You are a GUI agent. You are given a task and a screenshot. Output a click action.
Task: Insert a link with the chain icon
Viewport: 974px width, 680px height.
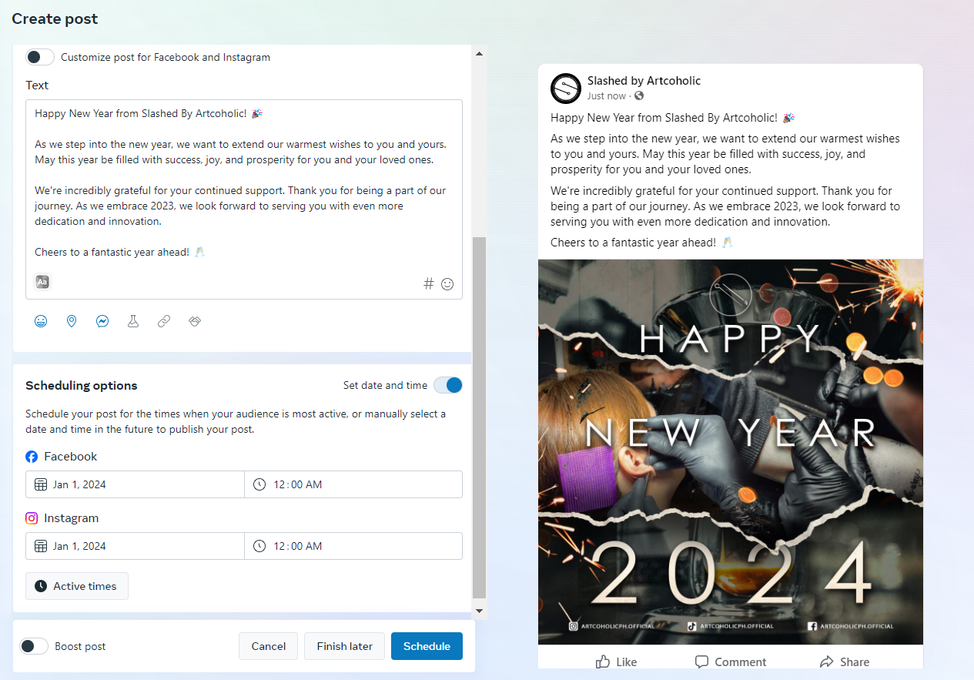coord(164,321)
